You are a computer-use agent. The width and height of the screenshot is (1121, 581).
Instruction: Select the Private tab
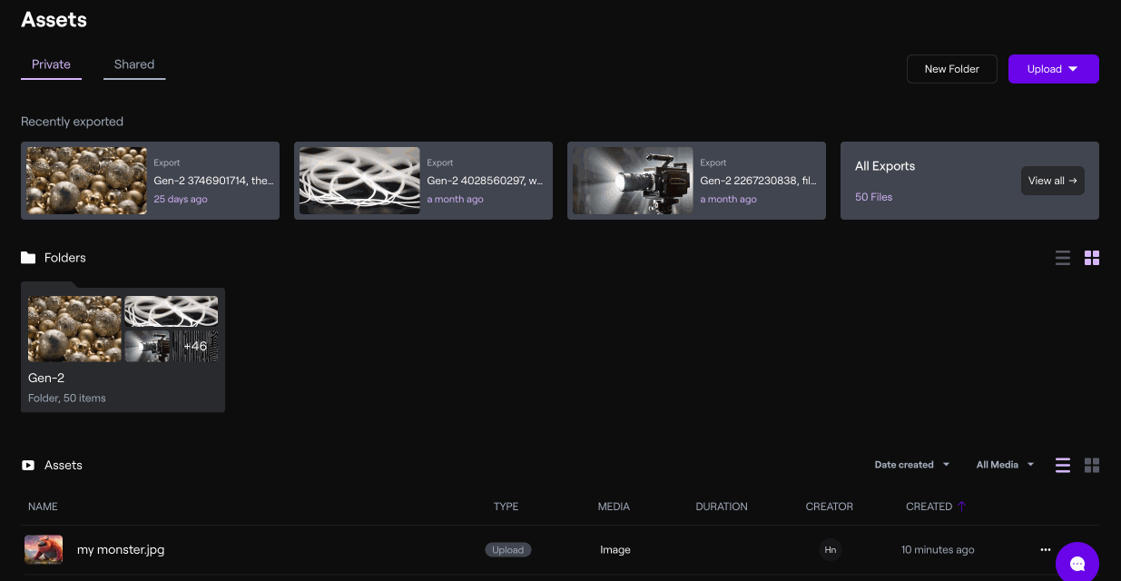(x=51, y=64)
